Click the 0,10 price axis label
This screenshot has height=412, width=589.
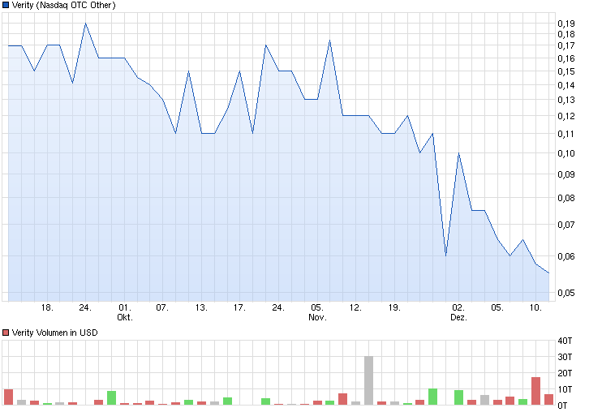click(566, 153)
